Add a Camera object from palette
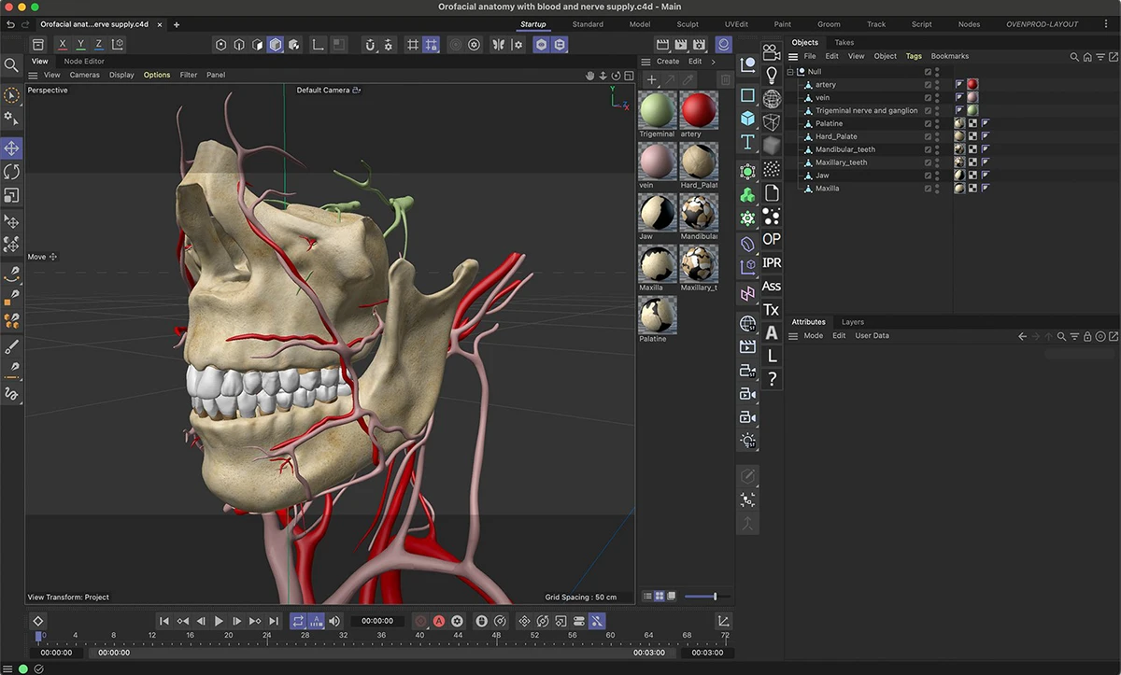The height and width of the screenshot is (675, 1121). pyautogui.click(x=771, y=51)
